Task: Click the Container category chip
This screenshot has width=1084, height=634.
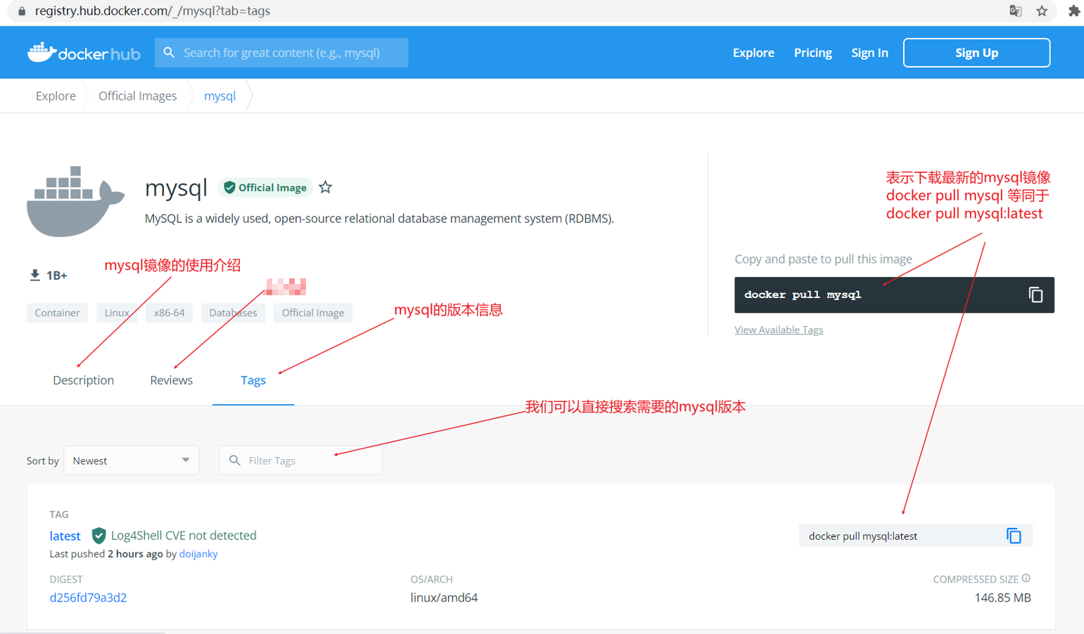Action: [x=57, y=313]
